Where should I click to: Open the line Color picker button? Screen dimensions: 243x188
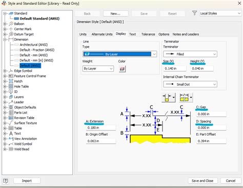point(122,69)
